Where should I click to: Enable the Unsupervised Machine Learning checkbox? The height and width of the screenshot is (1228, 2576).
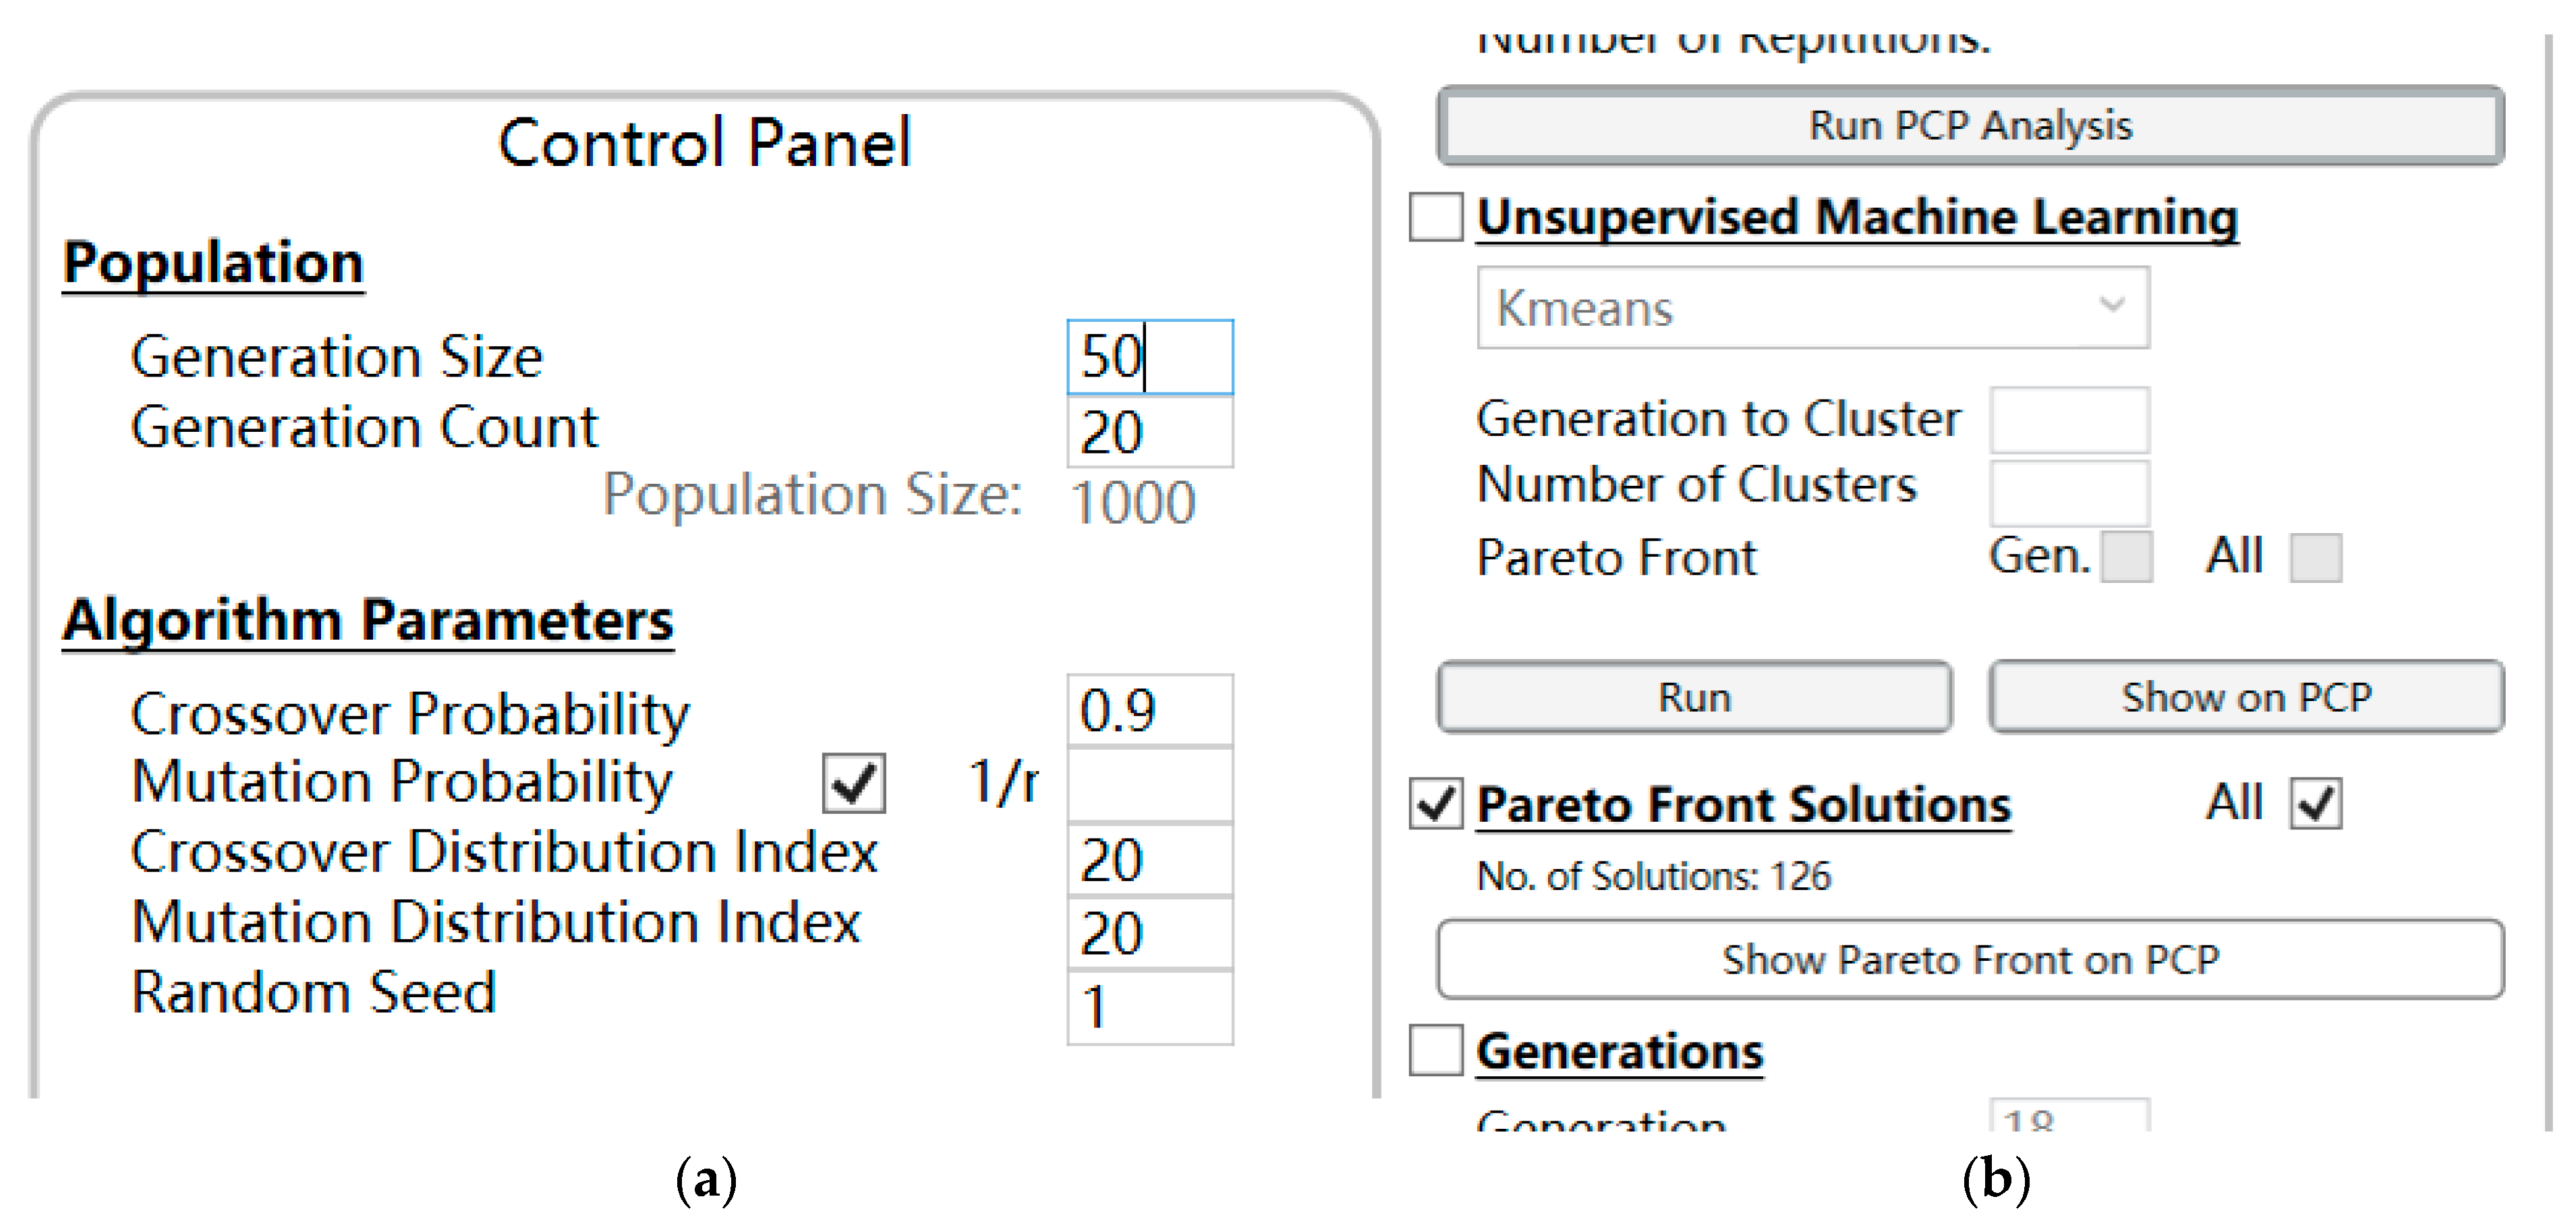1435,217
